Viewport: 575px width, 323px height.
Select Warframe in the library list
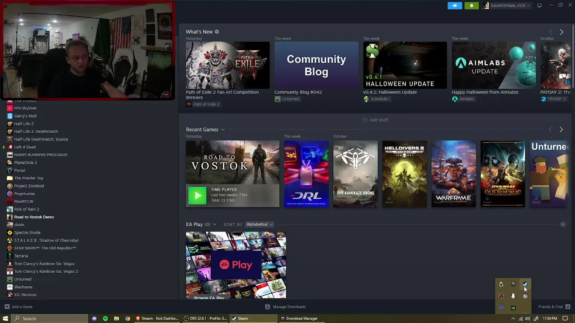23,287
